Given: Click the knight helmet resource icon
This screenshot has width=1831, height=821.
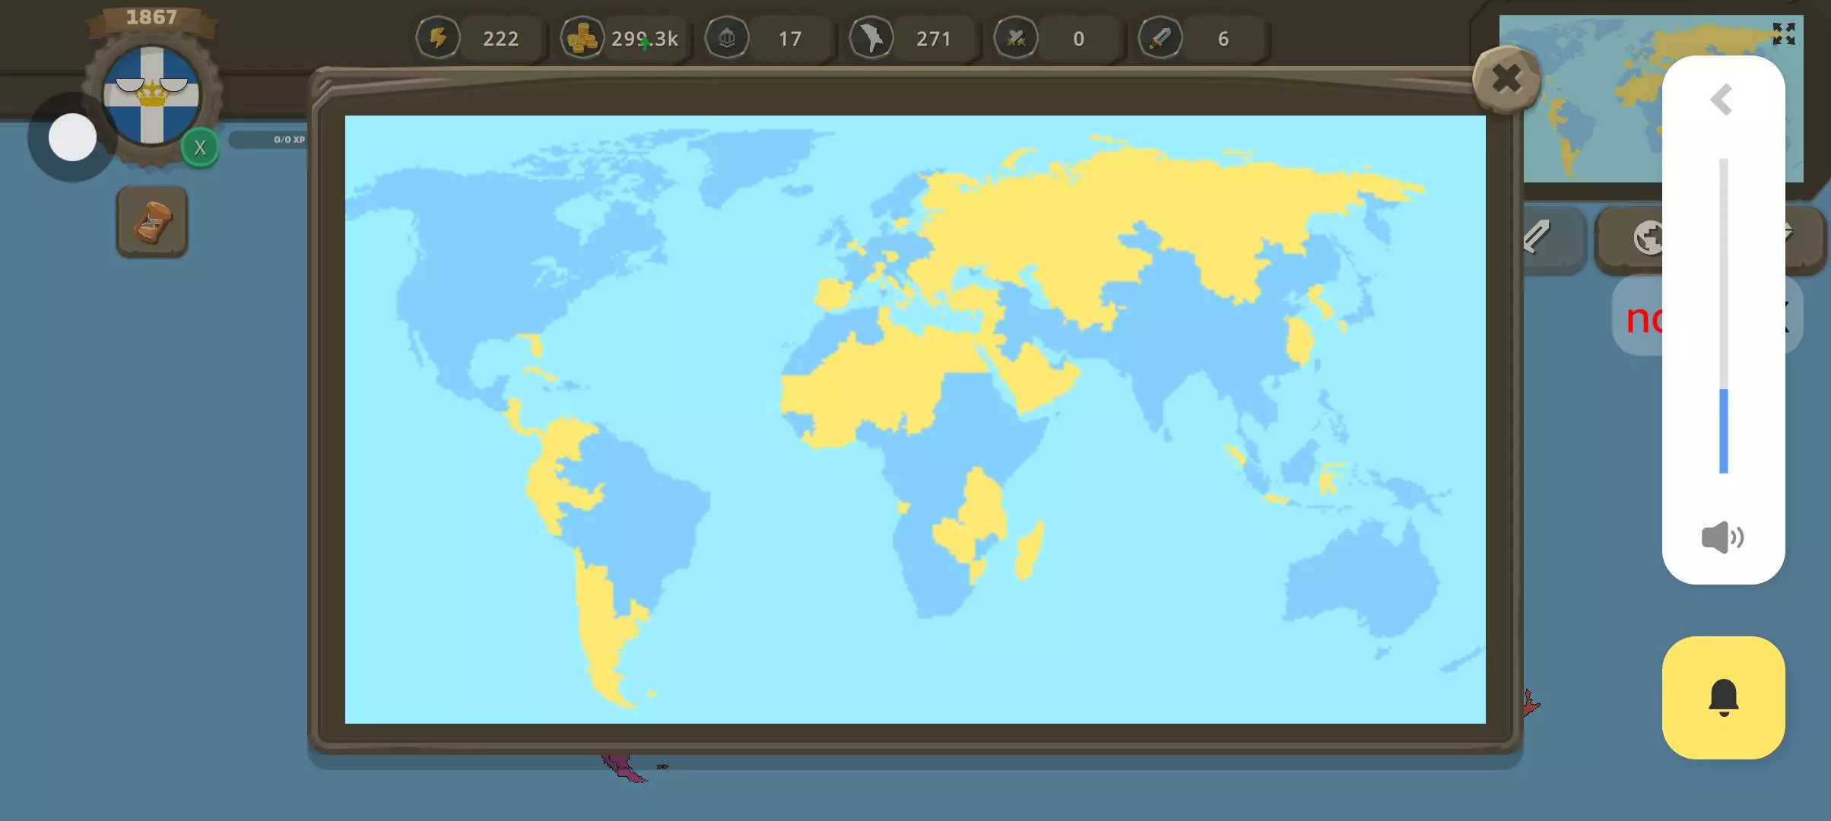Looking at the screenshot, I should [x=727, y=38].
